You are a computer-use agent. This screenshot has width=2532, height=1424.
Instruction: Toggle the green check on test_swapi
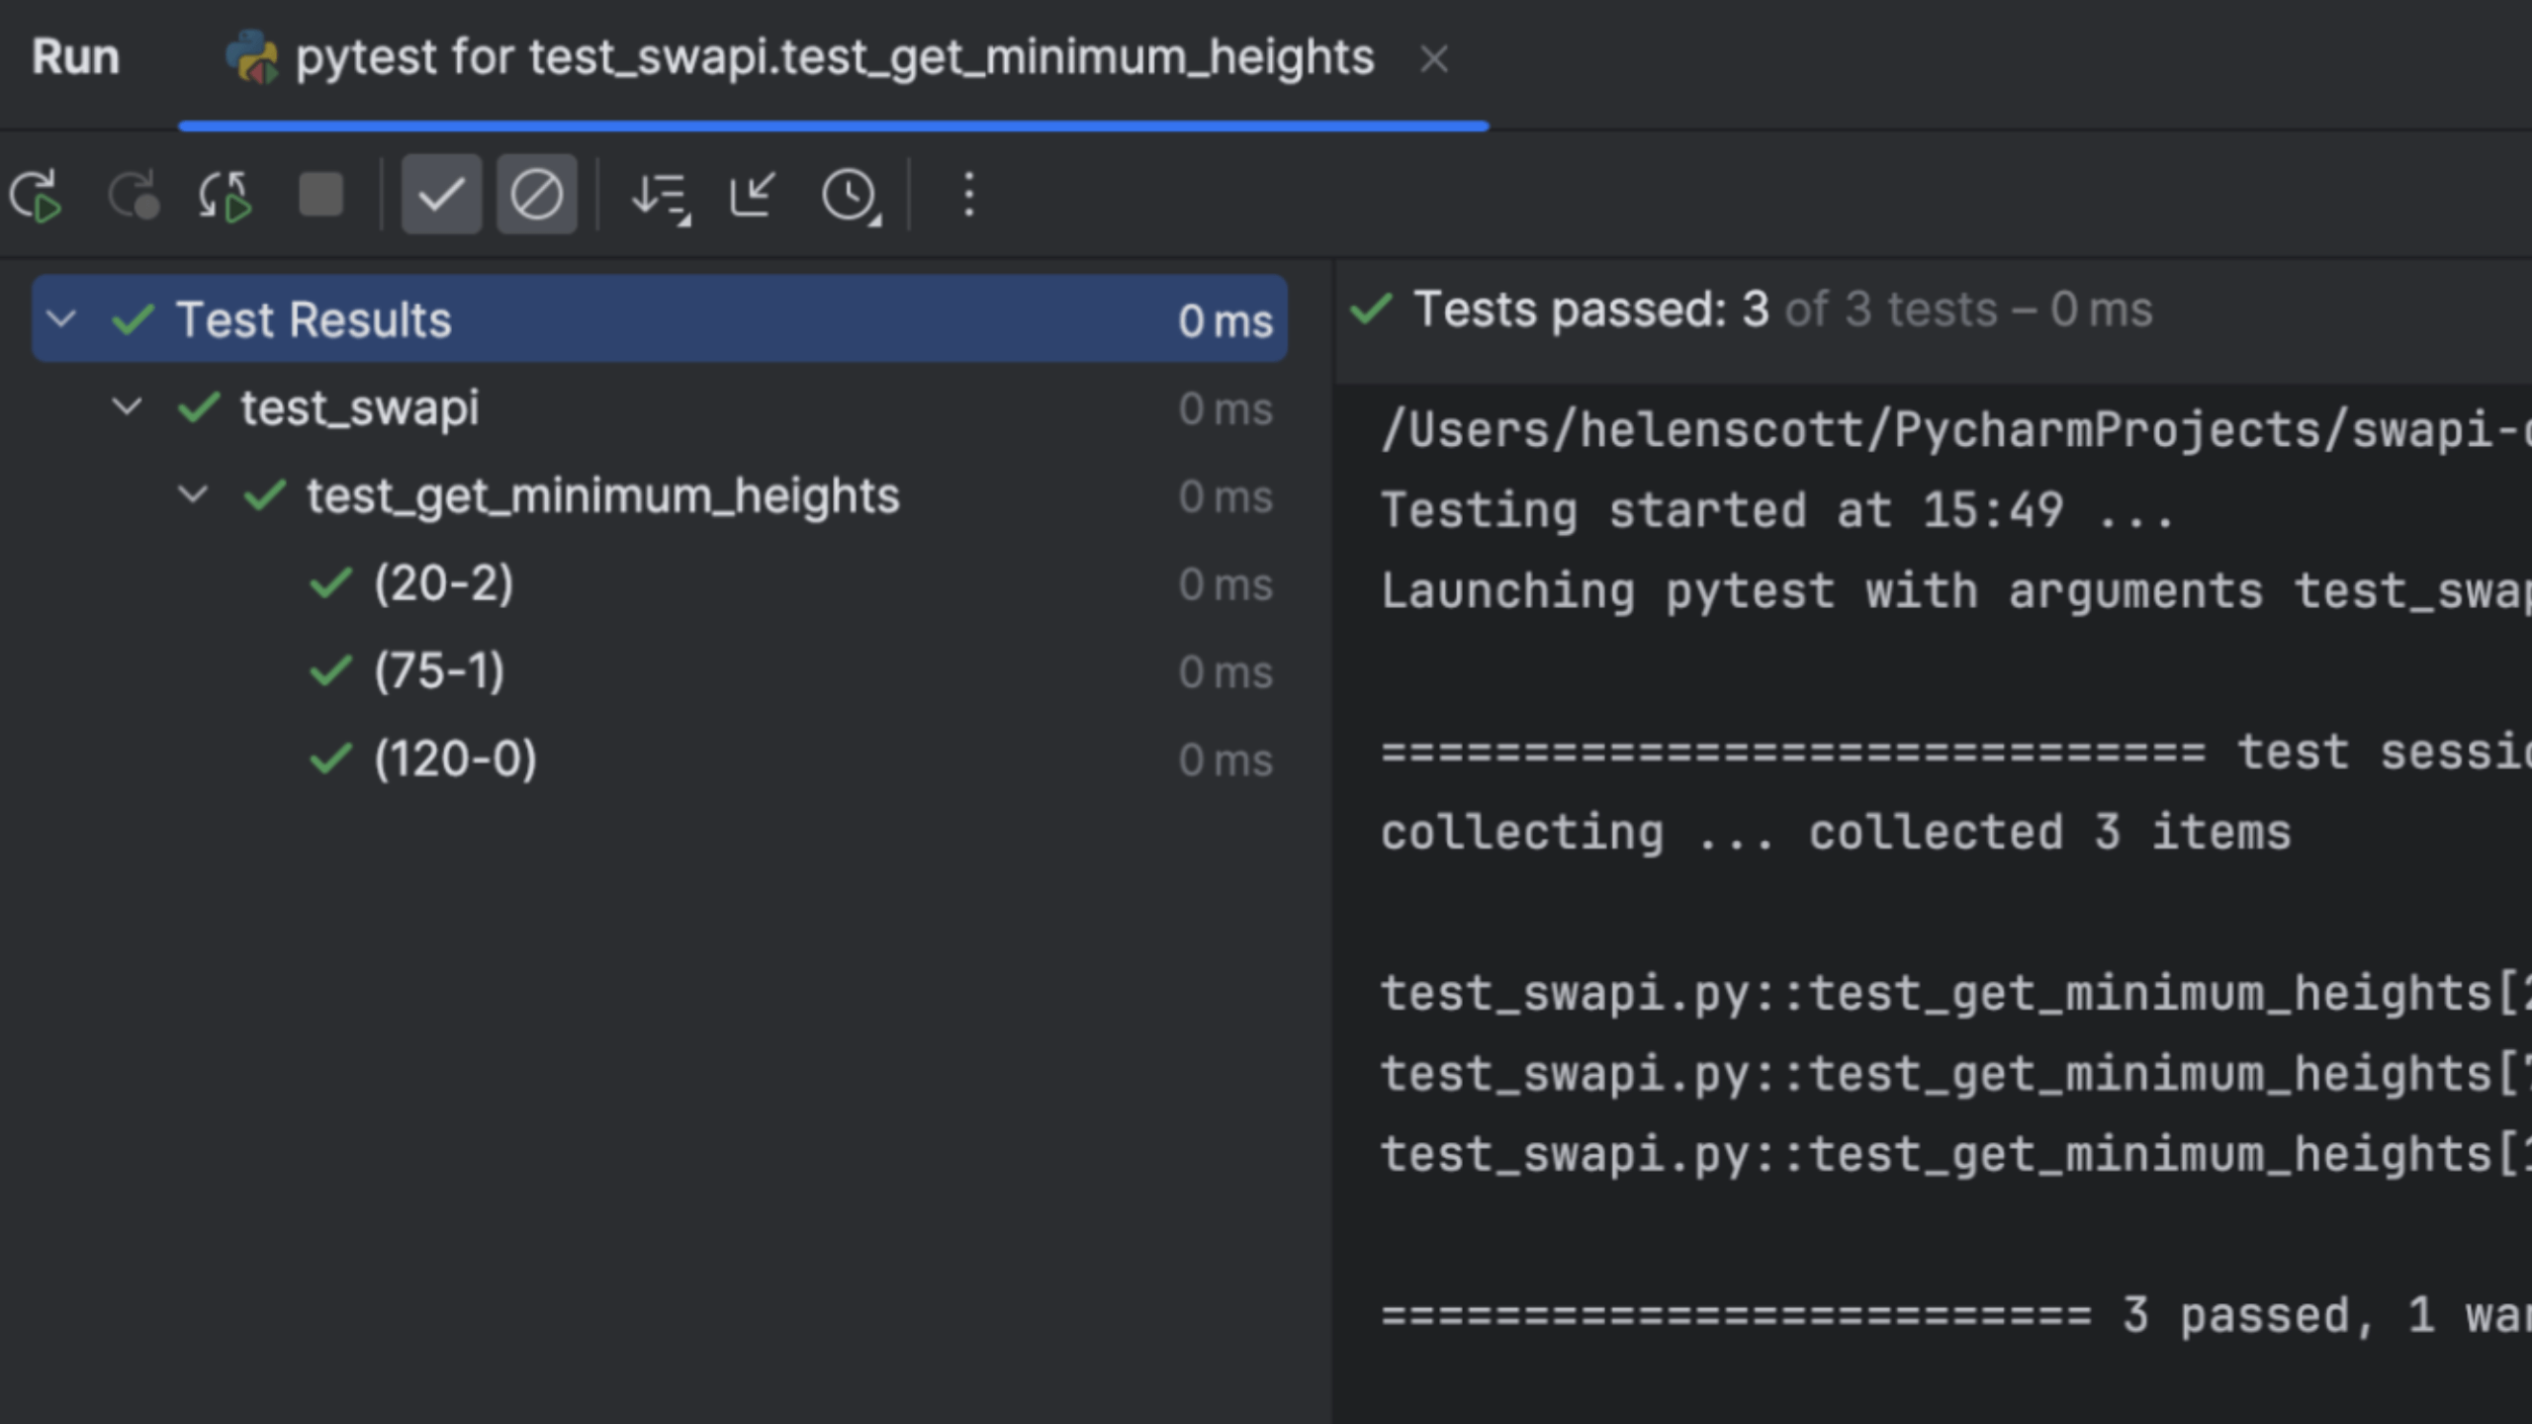point(200,408)
